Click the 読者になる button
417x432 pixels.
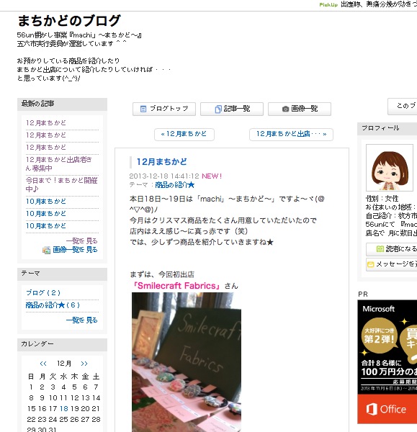(391, 249)
